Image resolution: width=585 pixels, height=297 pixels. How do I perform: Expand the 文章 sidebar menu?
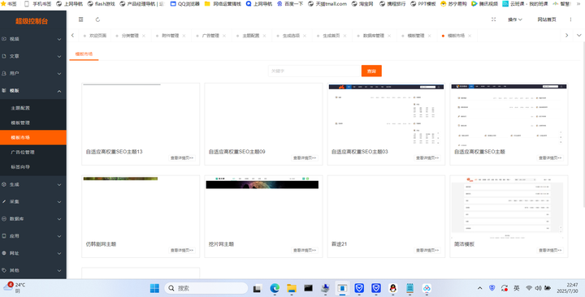[59, 57]
